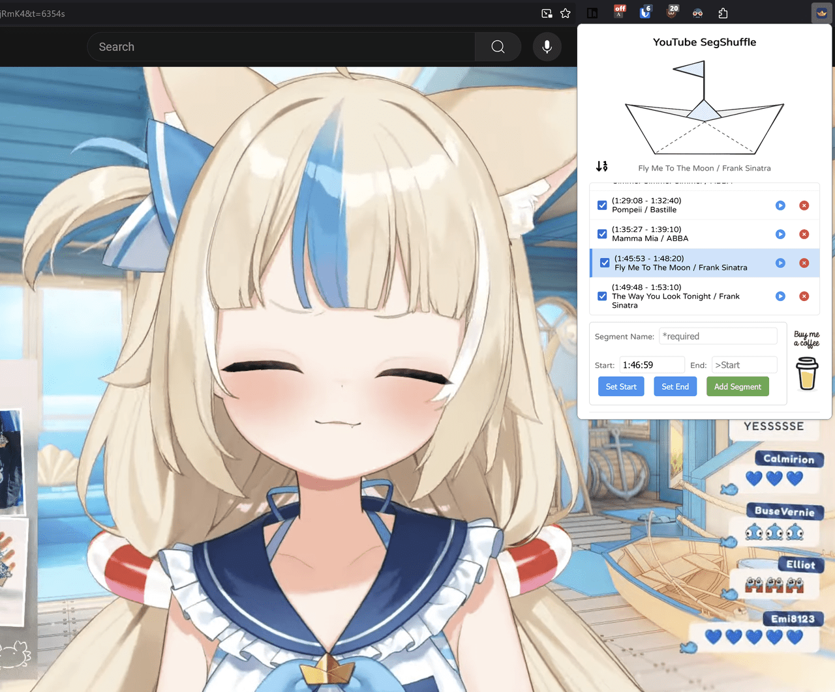This screenshot has height=692, width=835.
Task: Click the Set End button
Action: point(675,386)
